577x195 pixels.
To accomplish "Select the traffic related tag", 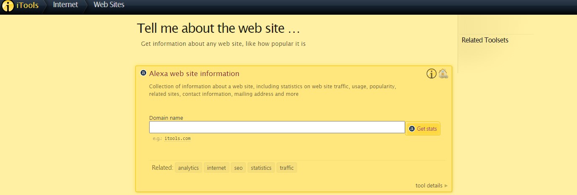I will (x=287, y=168).
